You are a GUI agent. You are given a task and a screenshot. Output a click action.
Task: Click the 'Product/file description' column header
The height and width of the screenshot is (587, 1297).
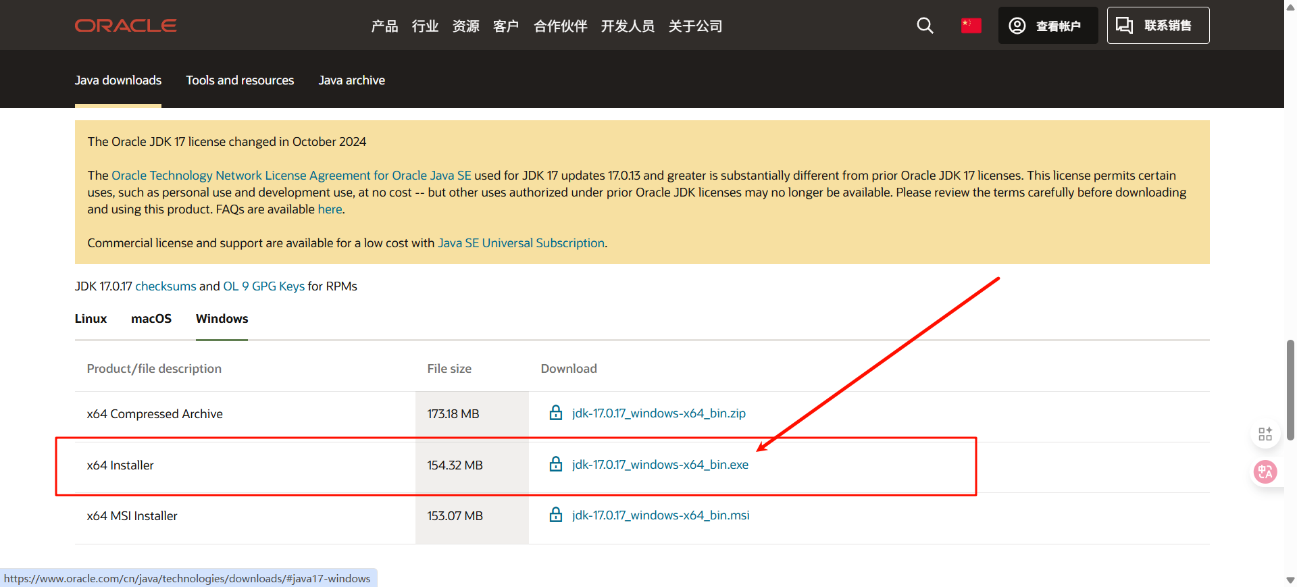[x=154, y=369]
